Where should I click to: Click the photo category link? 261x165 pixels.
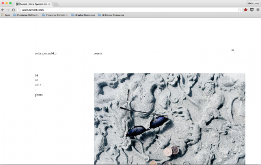[39, 95]
